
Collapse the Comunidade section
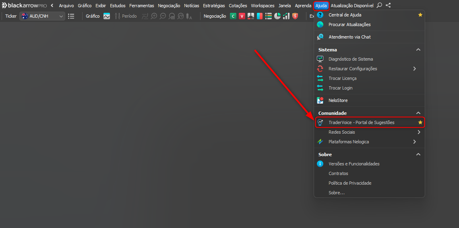point(418,113)
